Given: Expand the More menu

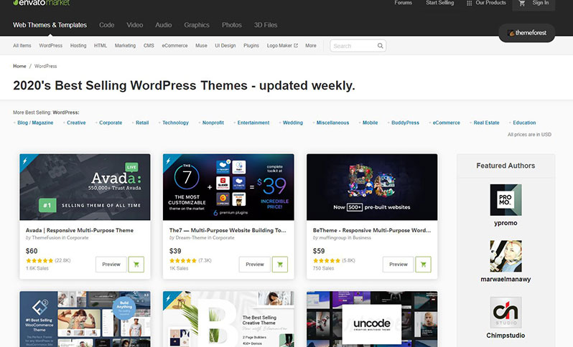Looking at the screenshot, I should pos(311,46).
